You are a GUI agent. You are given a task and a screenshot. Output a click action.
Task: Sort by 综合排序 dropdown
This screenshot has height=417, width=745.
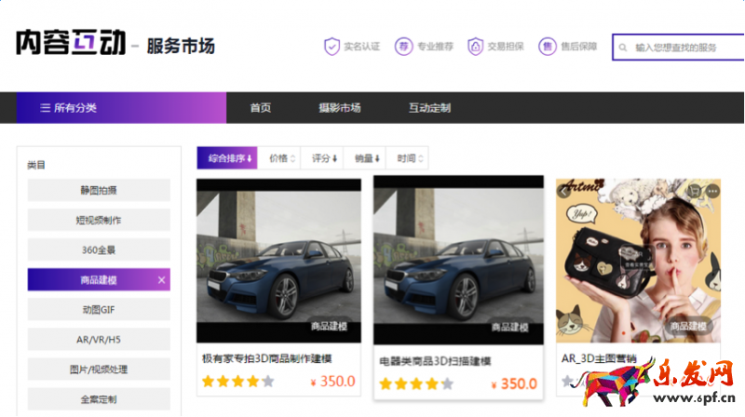click(x=226, y=158)
